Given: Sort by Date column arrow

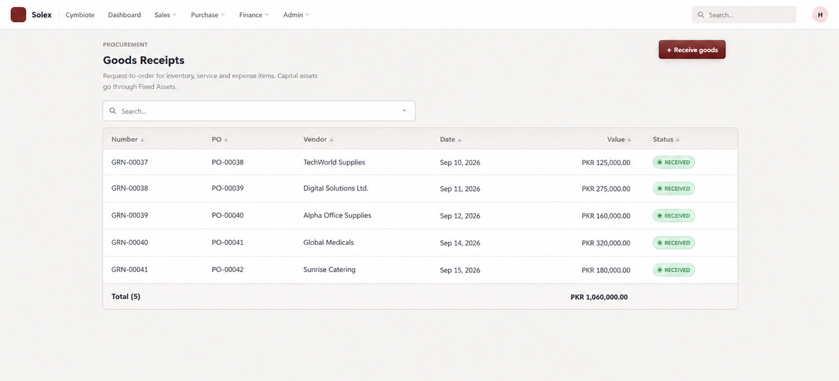Looking at the screenshot, I should (x=460, y=140).
